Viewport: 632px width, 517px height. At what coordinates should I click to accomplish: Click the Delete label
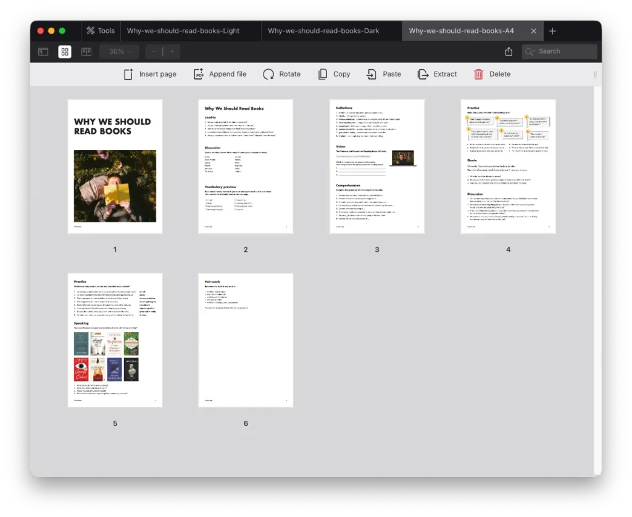pyautogui.click(x=500, y=74)
